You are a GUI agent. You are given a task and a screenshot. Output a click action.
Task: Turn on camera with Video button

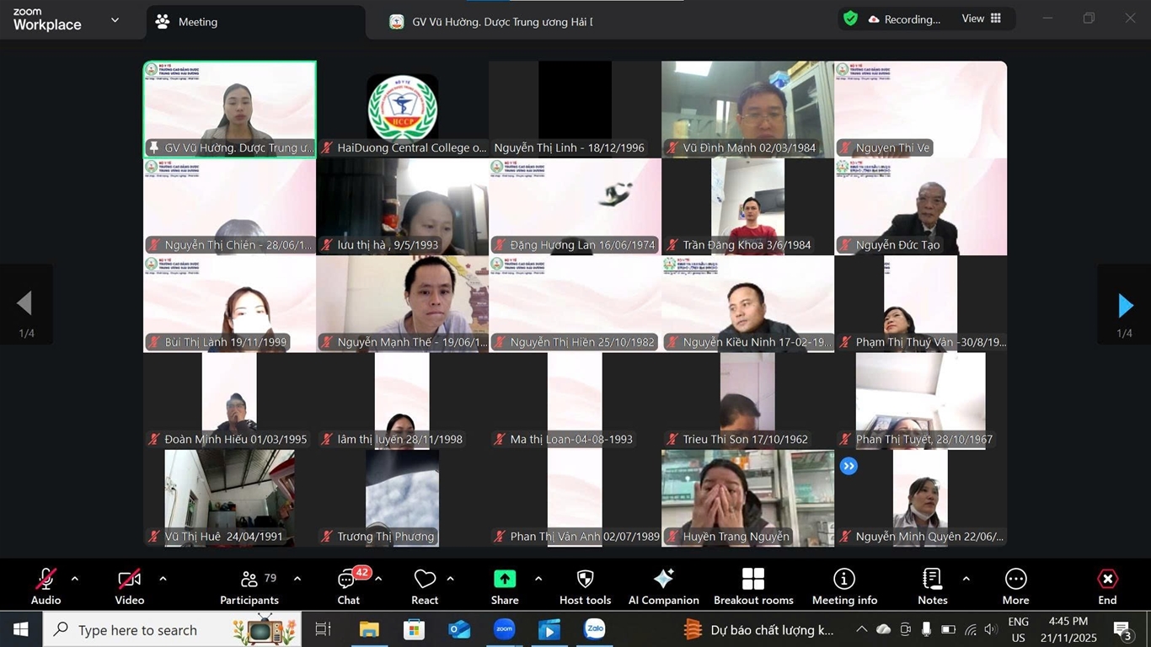[130, 586]
